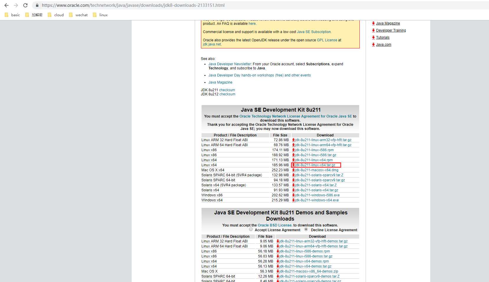The image size is (489, 282).
Task: Download jdk-8u211-solaris-sparcv9.tar.gz
Action: pos(320,180)
